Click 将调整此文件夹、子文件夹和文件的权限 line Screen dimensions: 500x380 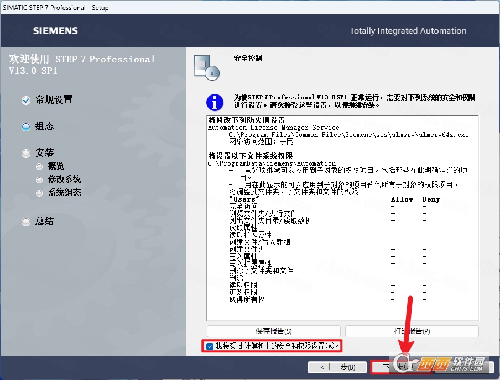coord(293,192)
